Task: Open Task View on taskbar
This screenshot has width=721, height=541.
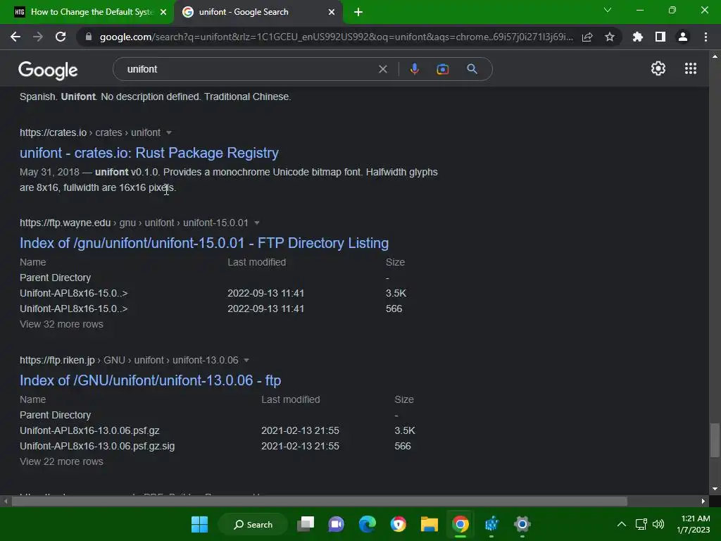Action: (x=306, y=524)
